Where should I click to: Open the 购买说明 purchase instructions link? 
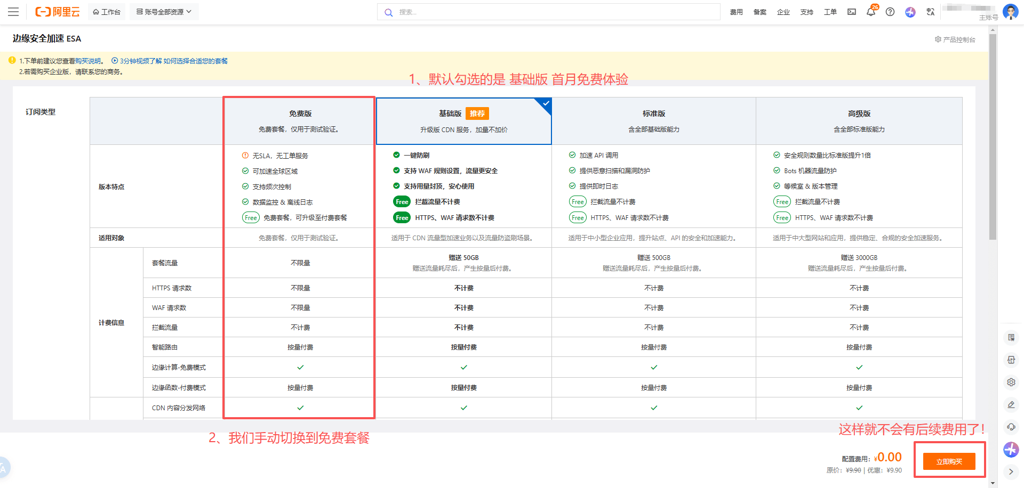pyautogui.click(x=88, y=61)
